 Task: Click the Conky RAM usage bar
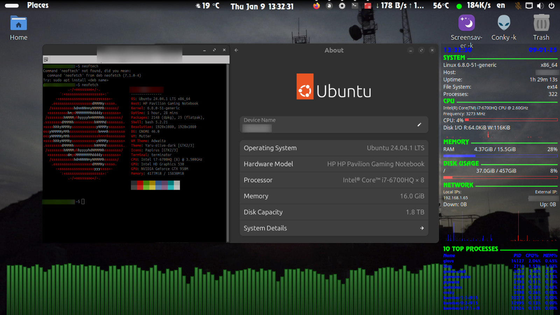point(500,156)
